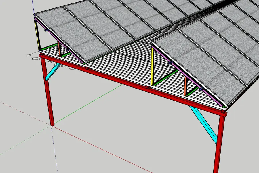
Task: Pick the left orange short strut
Action: click(59, 49)
